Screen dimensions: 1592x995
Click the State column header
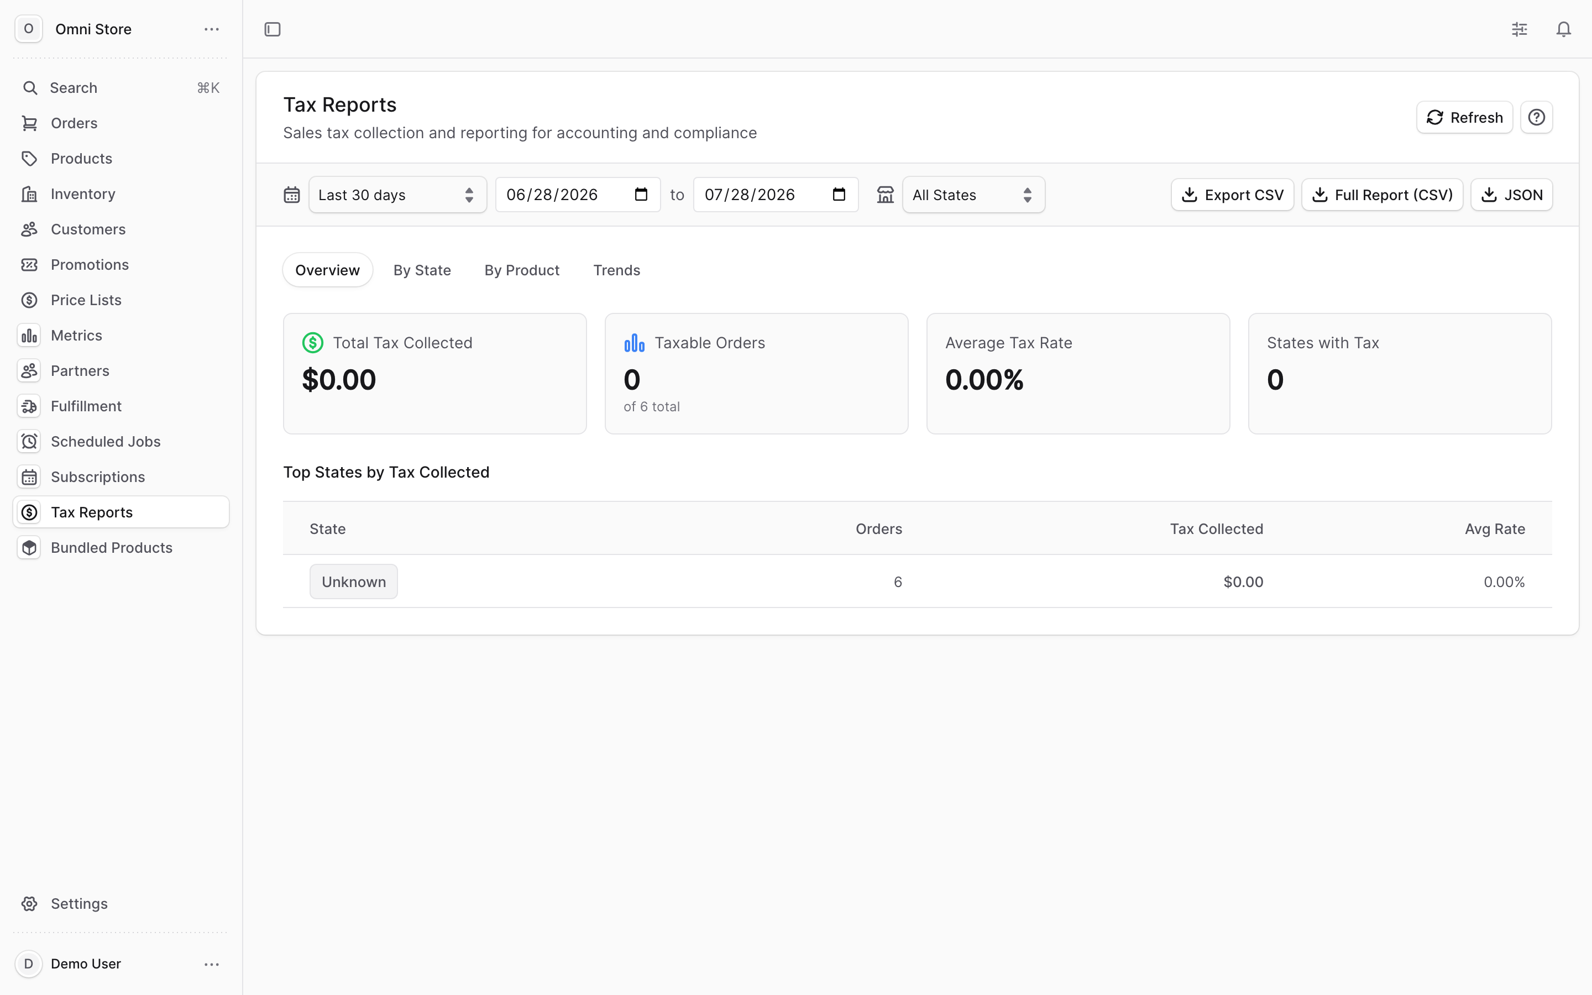coord(328,529)
